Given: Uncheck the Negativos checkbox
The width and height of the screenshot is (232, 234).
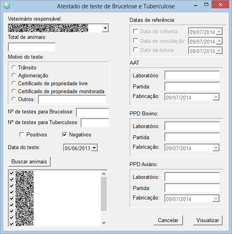Looking at the screenshot, I should click(64, 134).
